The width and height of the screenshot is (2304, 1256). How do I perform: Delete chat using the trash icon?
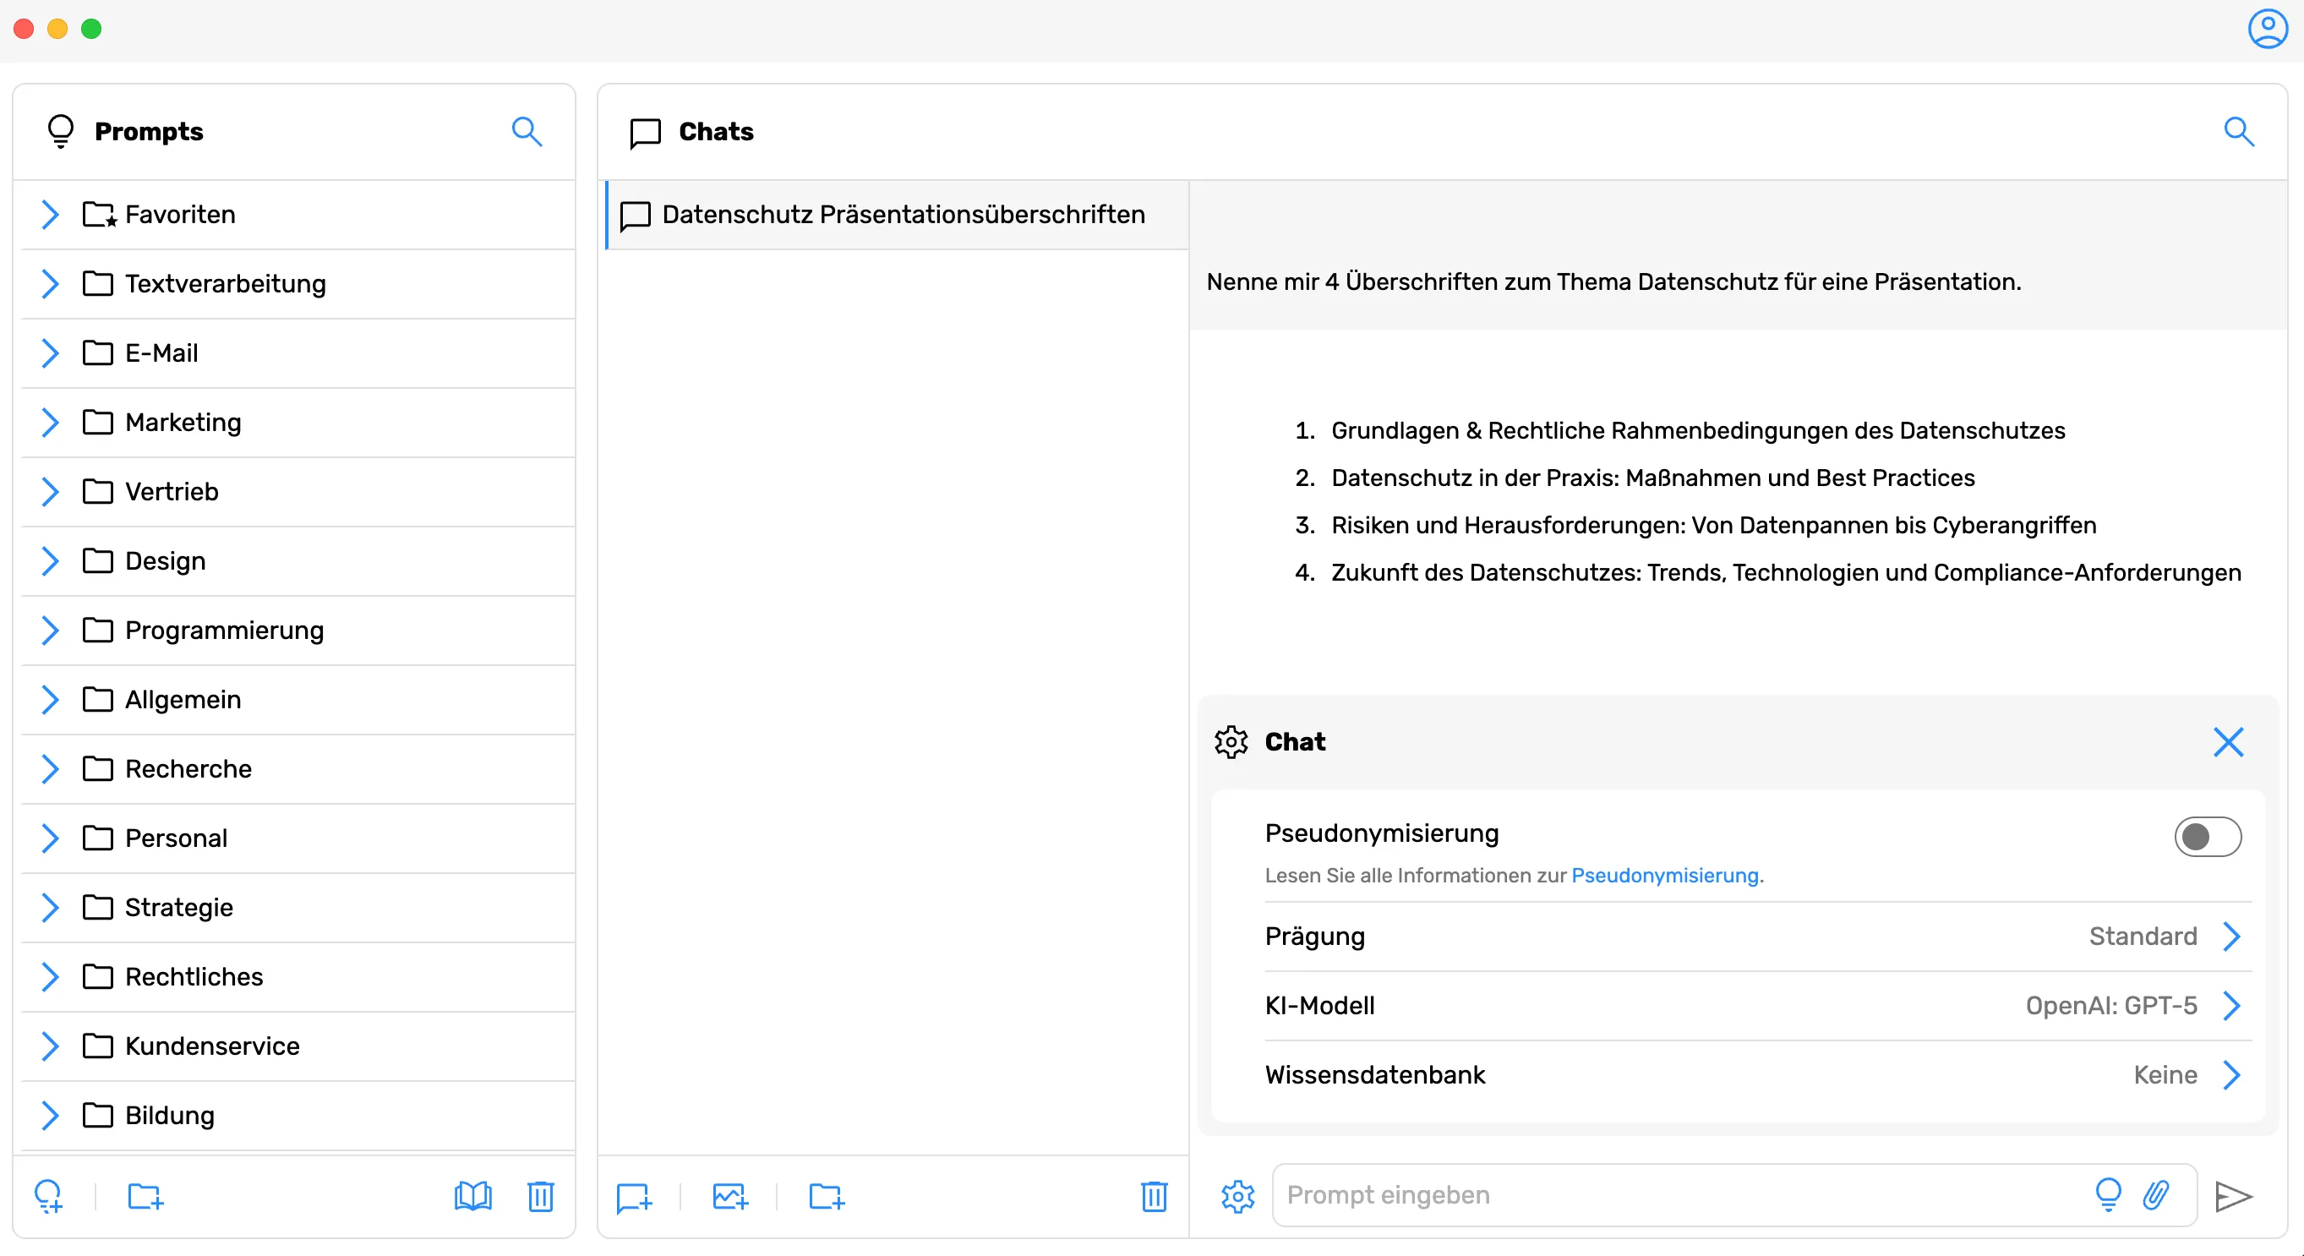[1154, 1196]
